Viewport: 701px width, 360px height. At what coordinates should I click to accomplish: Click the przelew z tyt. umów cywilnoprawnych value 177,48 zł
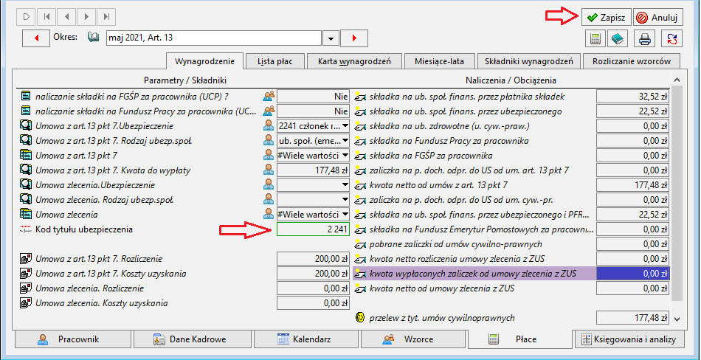[632, 318]
